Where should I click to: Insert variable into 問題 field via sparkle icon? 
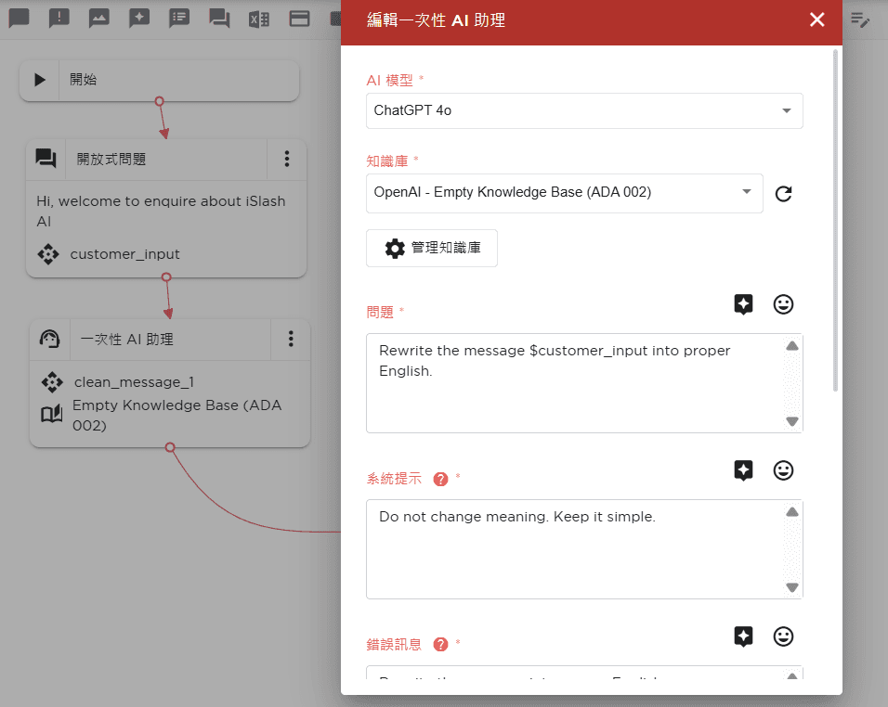(744, 304)
